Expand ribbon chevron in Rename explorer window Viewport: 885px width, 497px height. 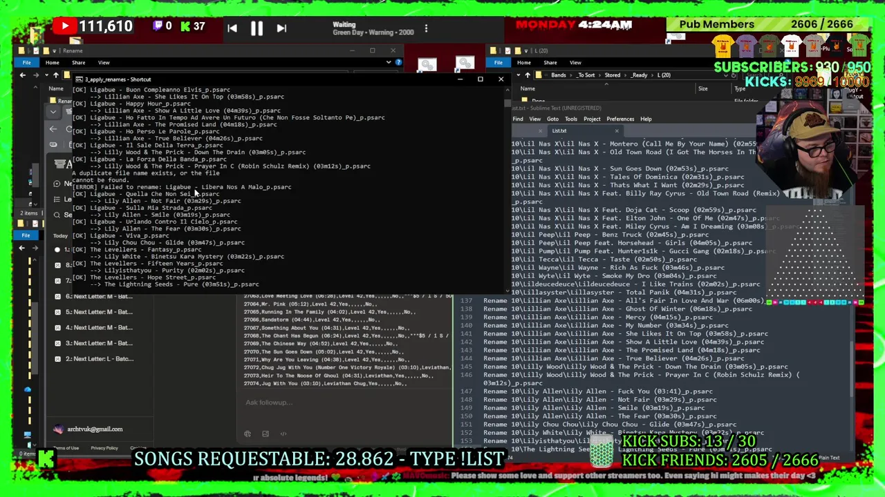[389, 63]
